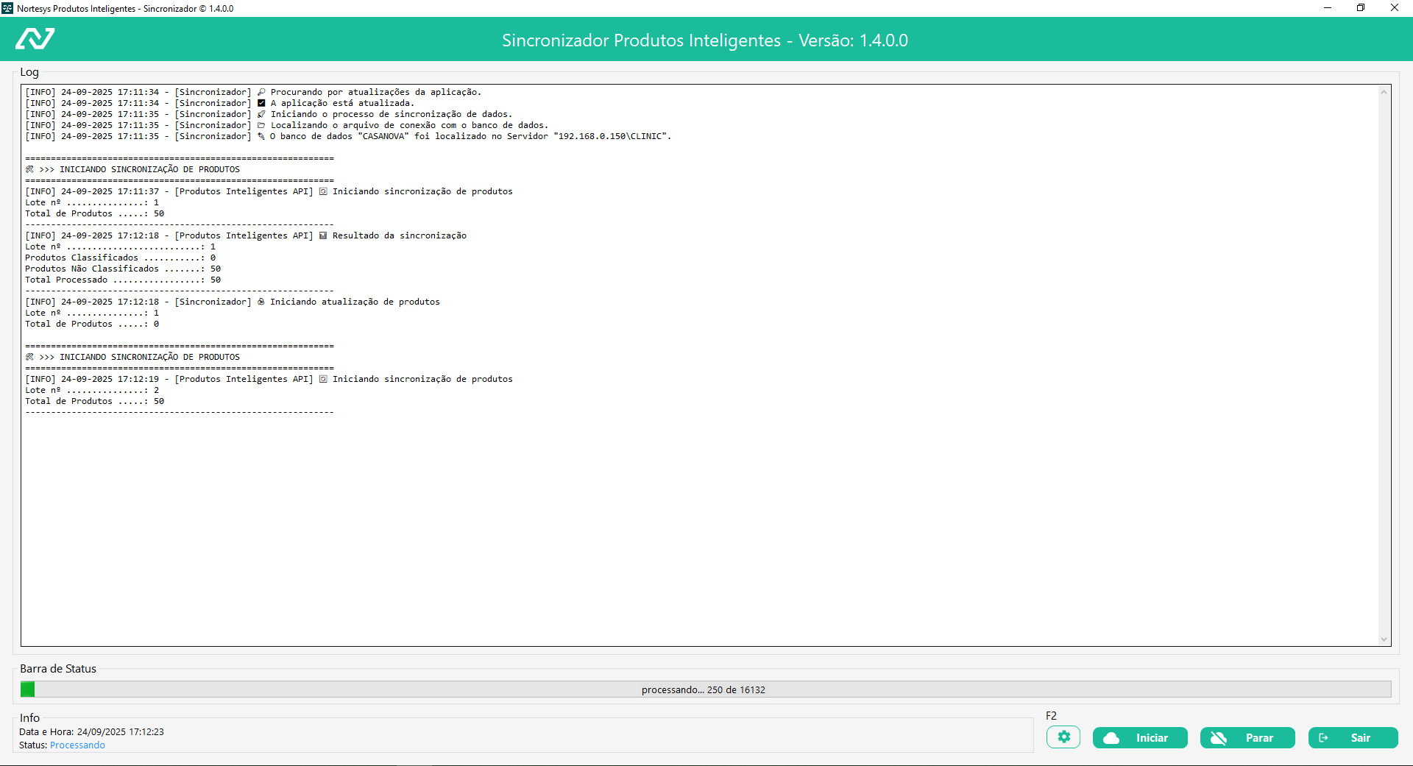1413x766 pixels.
Task: Click the folder icon in 'Localizando o arquivo' line
Action: [261, 125]
